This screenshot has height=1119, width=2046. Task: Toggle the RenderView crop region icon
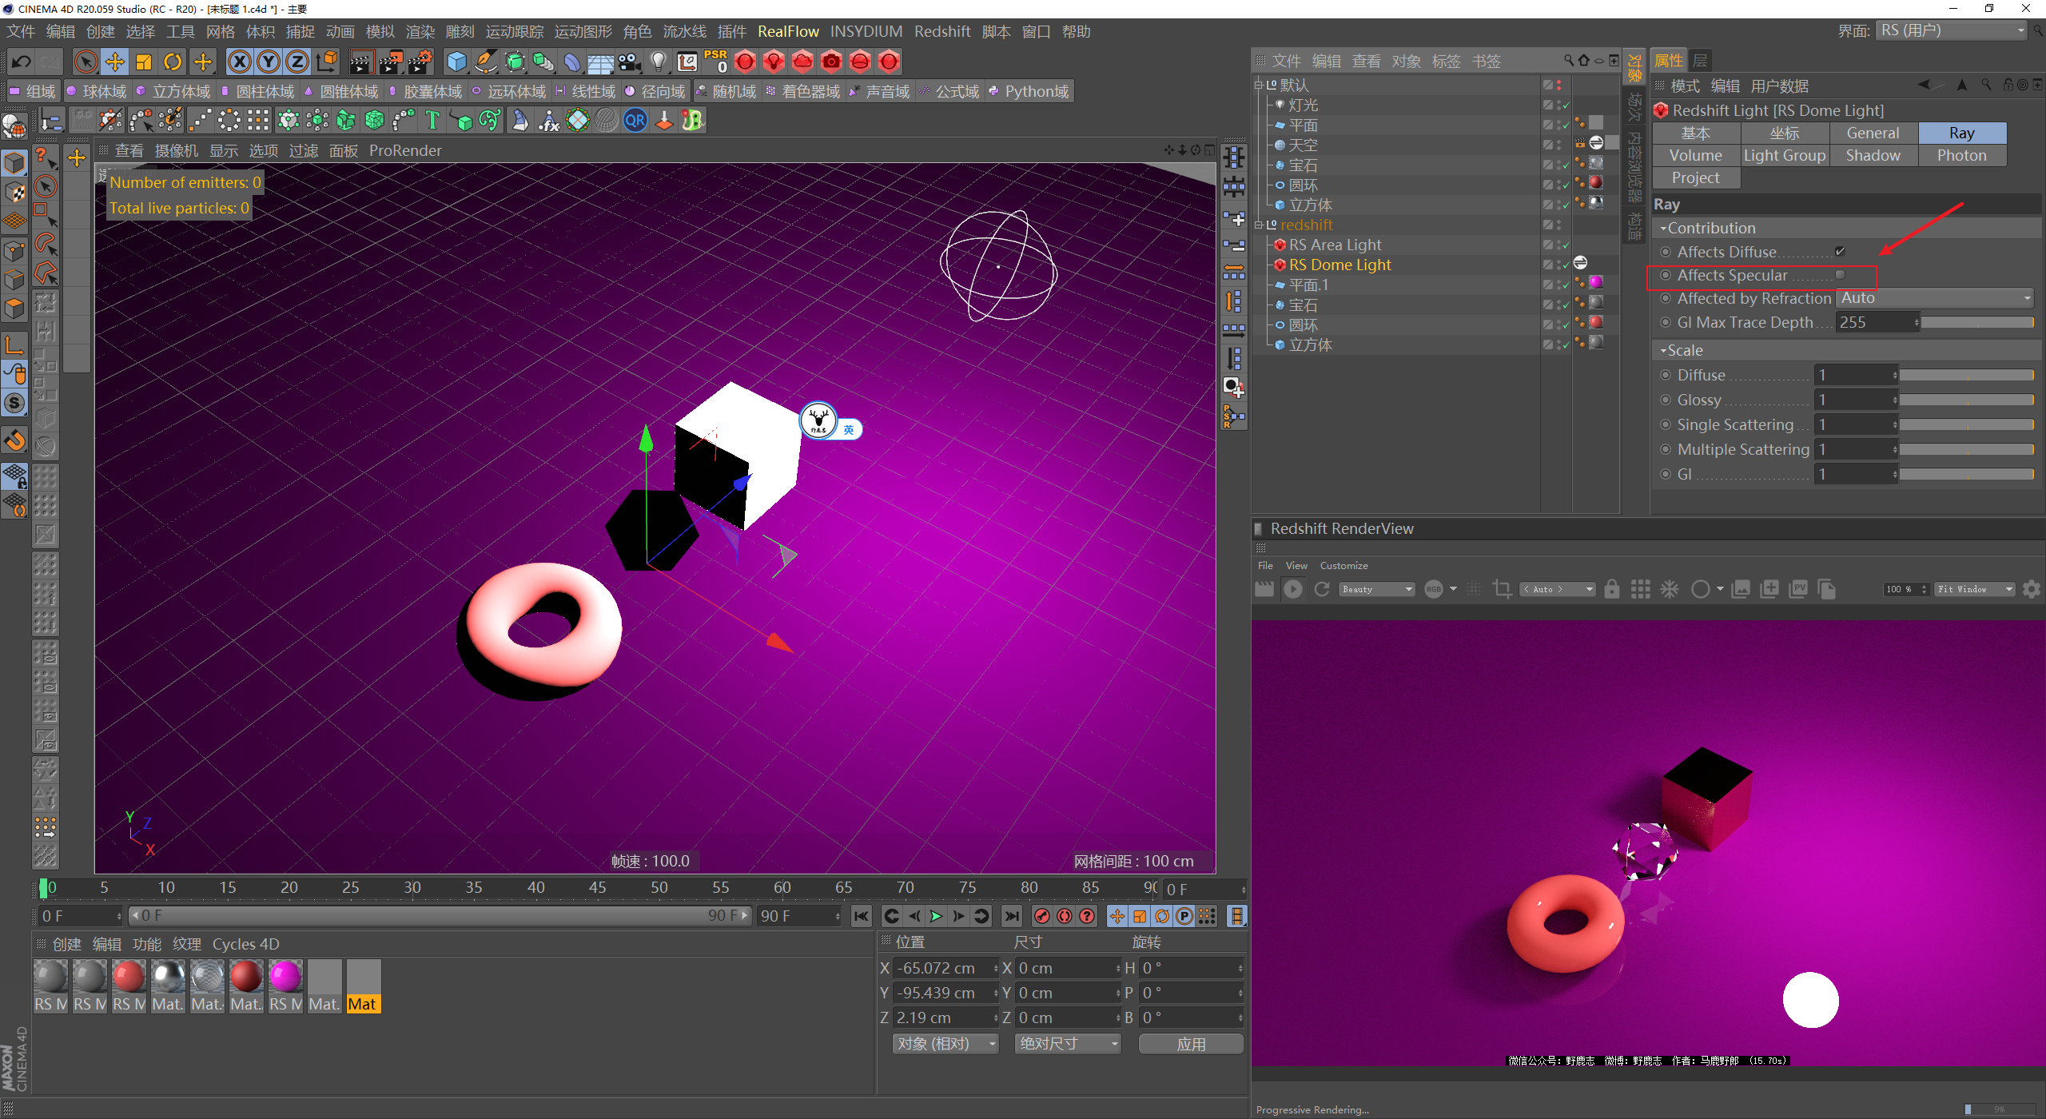1502,589
